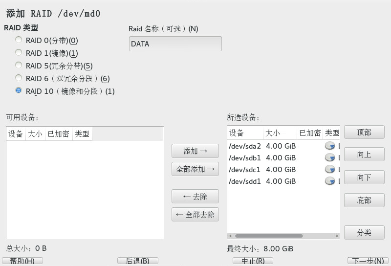Select RAID 10 (镜像和分段) option

[x=19, y=91]
